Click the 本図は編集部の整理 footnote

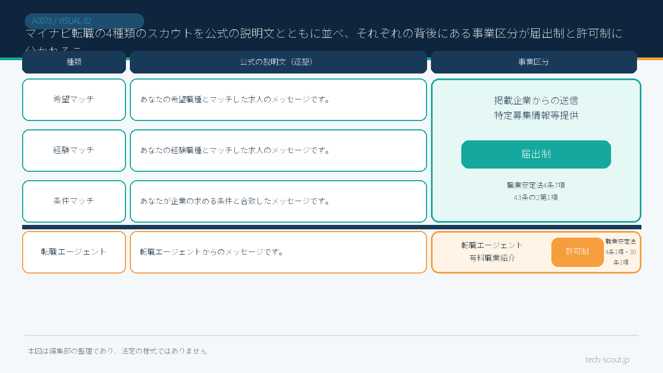[x=117, y=351]
